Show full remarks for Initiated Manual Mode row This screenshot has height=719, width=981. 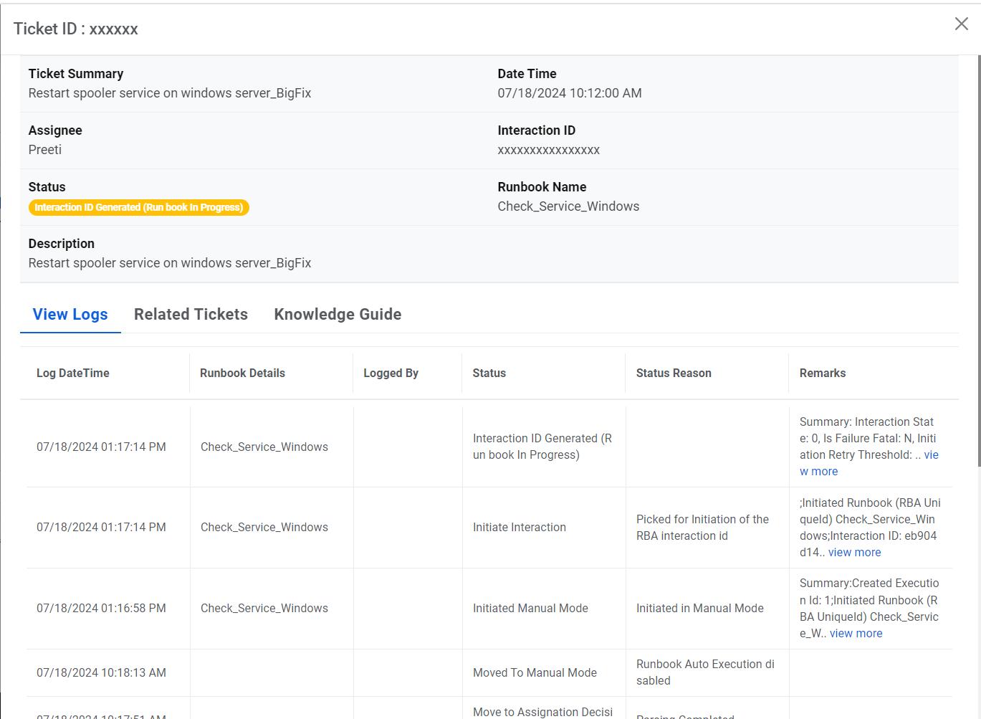(856, 634)
